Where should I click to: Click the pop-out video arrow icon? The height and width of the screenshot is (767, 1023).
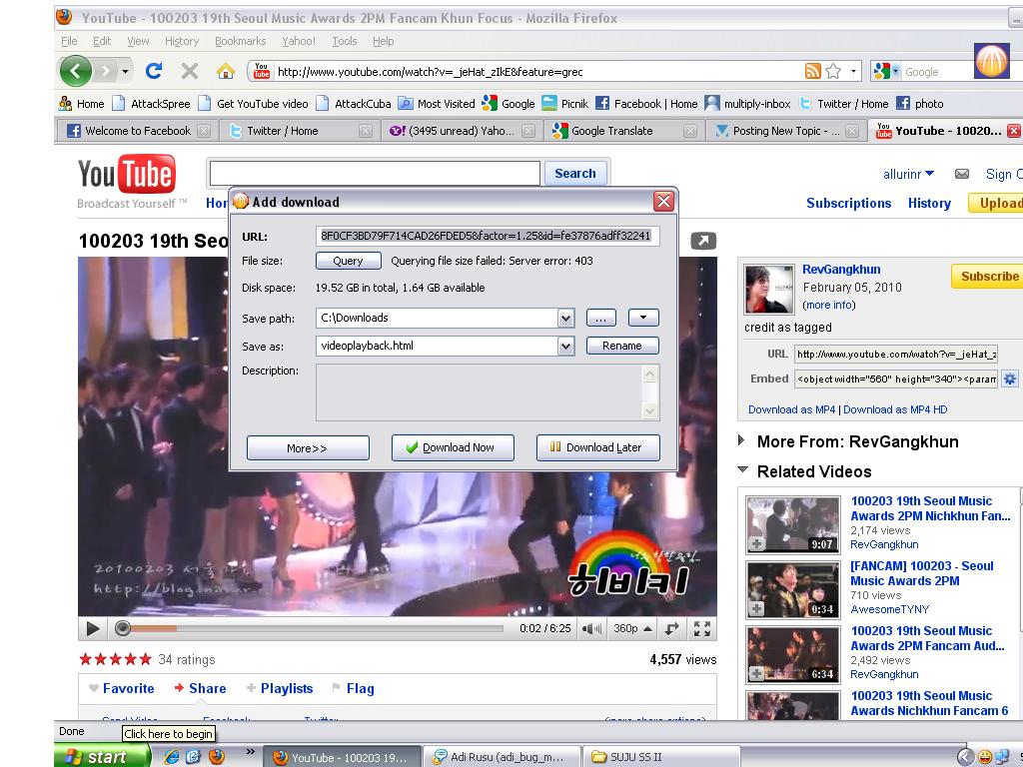tap(703, 241)
